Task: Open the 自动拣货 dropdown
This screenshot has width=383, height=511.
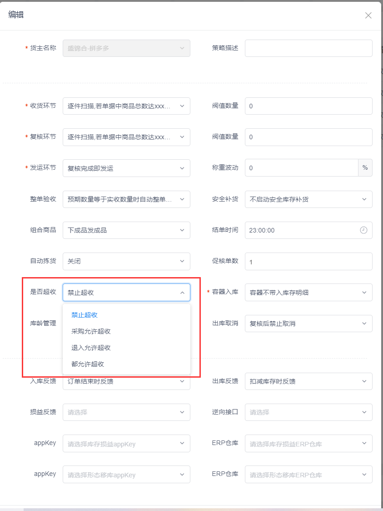Action: [x=126, y=261]
